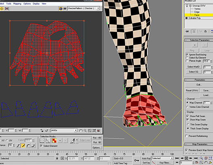Expand the Editable Poly stack entry

click(186, 18)
